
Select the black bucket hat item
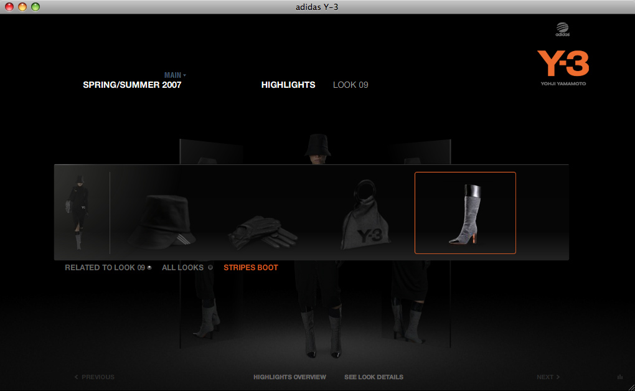(162, 221)
